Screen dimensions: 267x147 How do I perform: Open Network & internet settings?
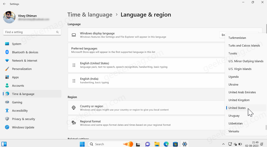(x=32, y=60)
